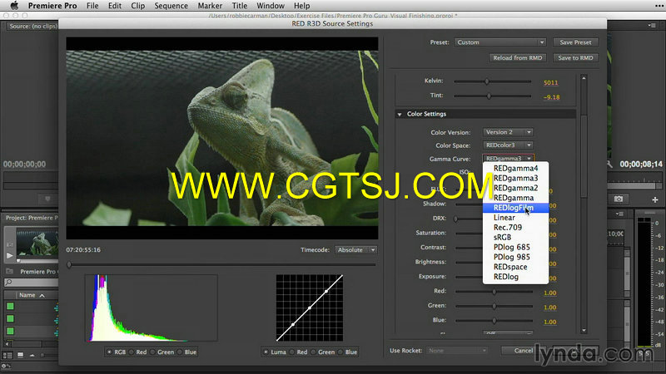Open the Preset dropdown showing Custom
Viewport: 666px width, 374px height.
coord(500,42)
